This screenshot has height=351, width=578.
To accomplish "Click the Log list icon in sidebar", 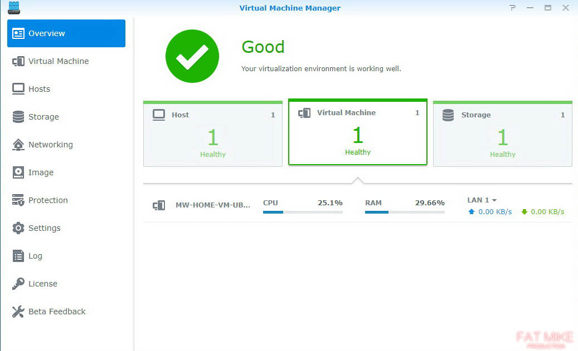I will point(18,256).
